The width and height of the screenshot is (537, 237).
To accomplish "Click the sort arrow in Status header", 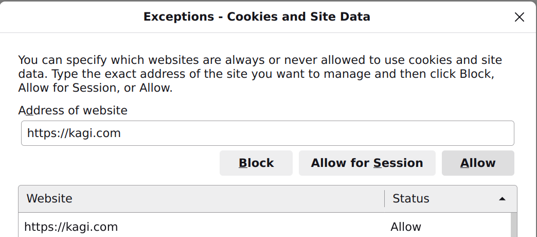I will point(502,199).
